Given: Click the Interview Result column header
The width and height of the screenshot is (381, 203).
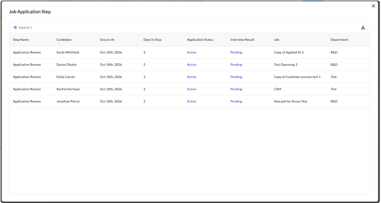Looking at the screenshot, I should pos(242,40).
